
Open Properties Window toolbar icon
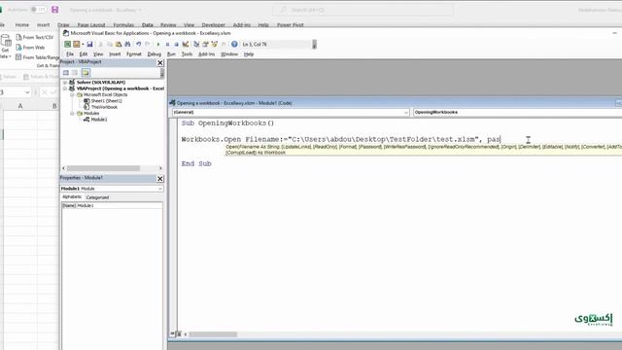tap(205, 44)
